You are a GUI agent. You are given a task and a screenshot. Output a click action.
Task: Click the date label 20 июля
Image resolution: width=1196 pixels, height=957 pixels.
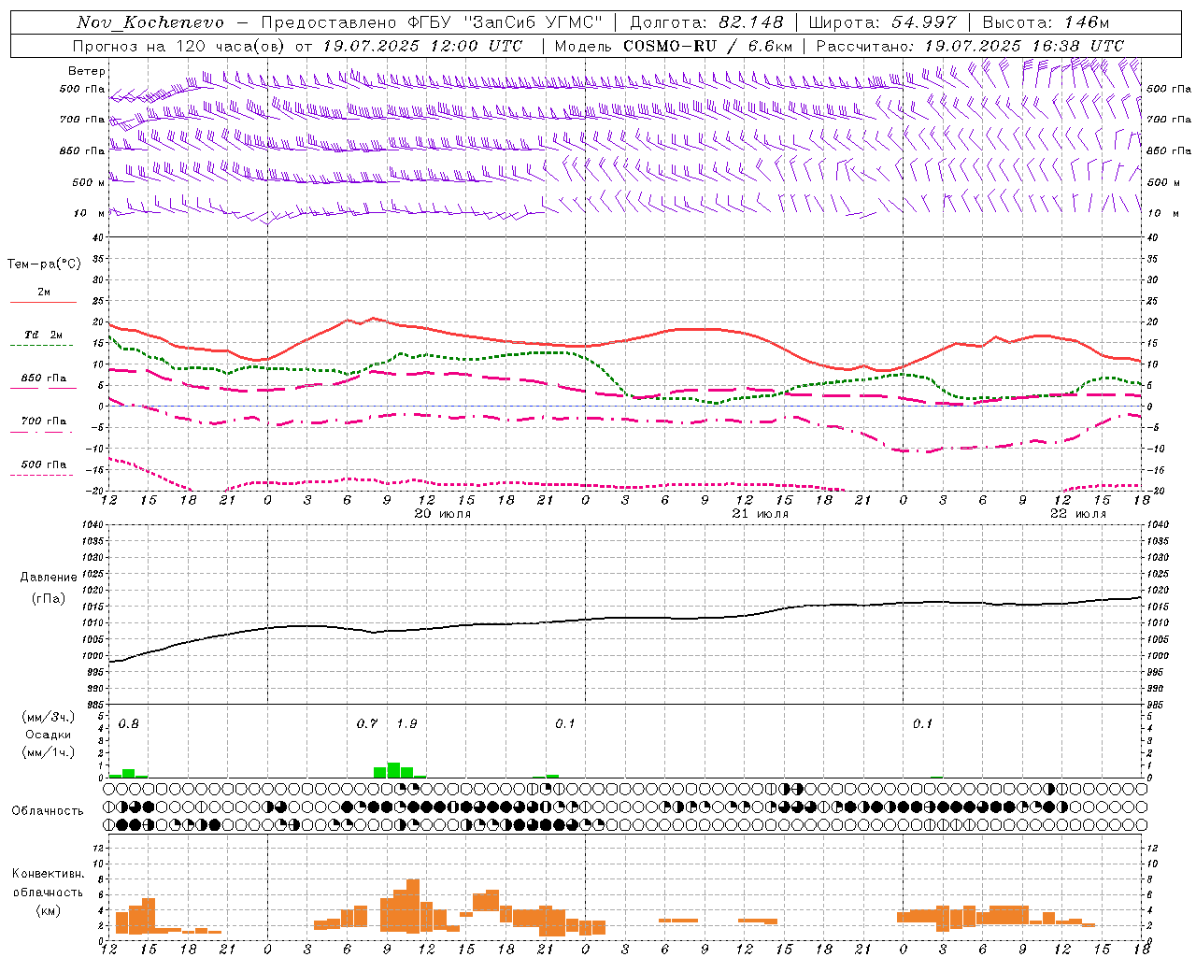(x=442, y=514)
